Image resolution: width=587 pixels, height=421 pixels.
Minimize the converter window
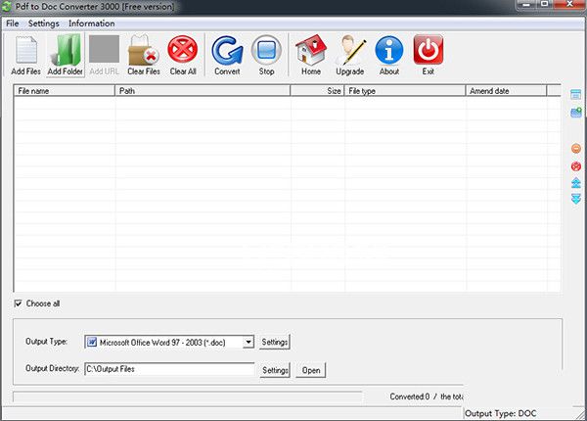click(526, 4)
